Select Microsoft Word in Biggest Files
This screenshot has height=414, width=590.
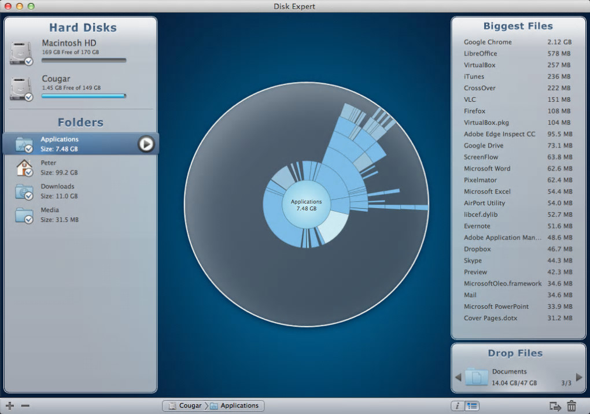point(518,168)
